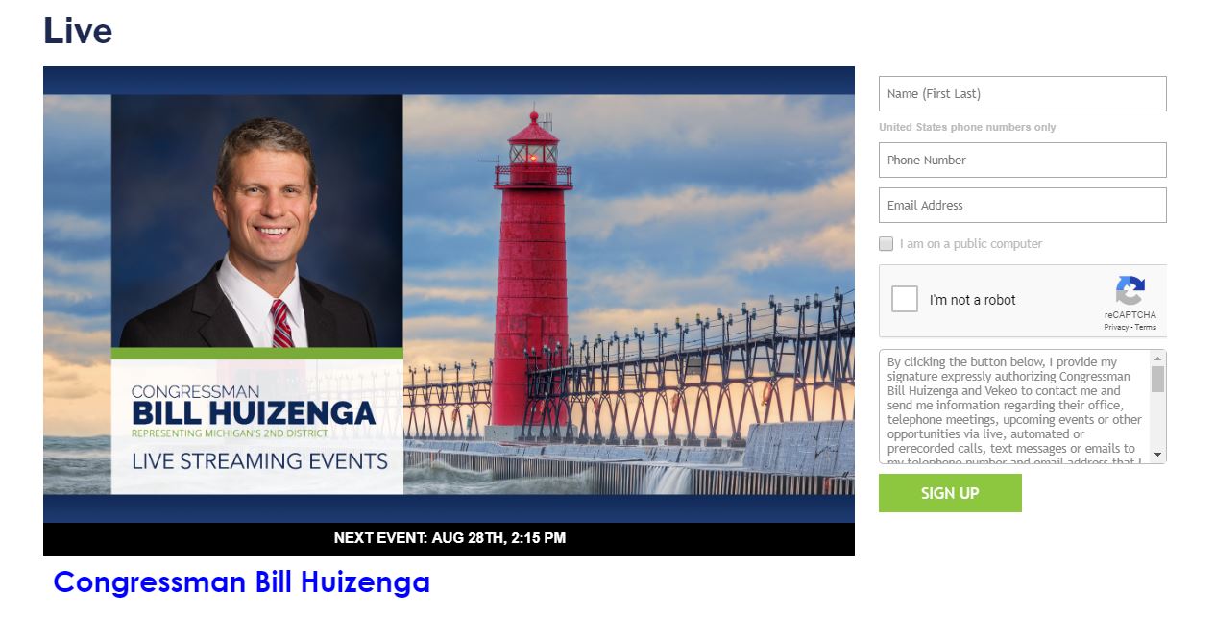Viewport: 1215px width, 643px height.
Task: Click the consent text scrollbar thumb
Action: tap(1157, 379)
